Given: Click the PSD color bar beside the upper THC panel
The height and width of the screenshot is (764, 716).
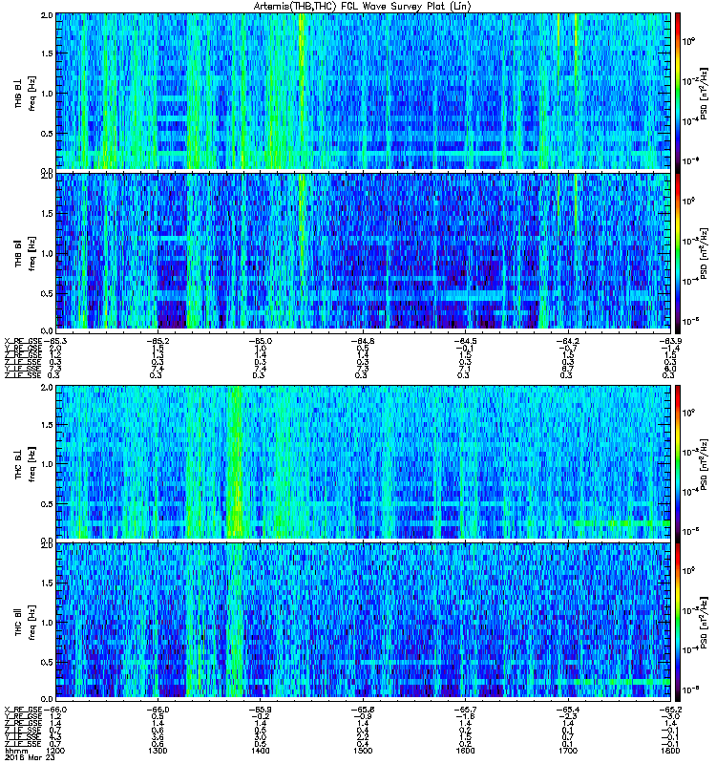Looking at the screenshot, I should pyautogui.click(x=678, y=462).
